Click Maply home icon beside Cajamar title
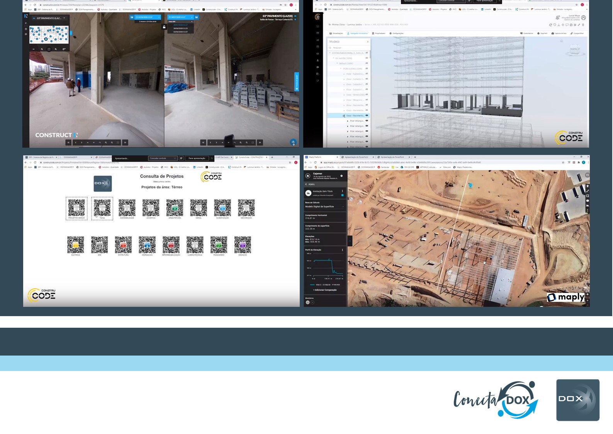Viewport: 613px width, 434px height. [308, 176]
